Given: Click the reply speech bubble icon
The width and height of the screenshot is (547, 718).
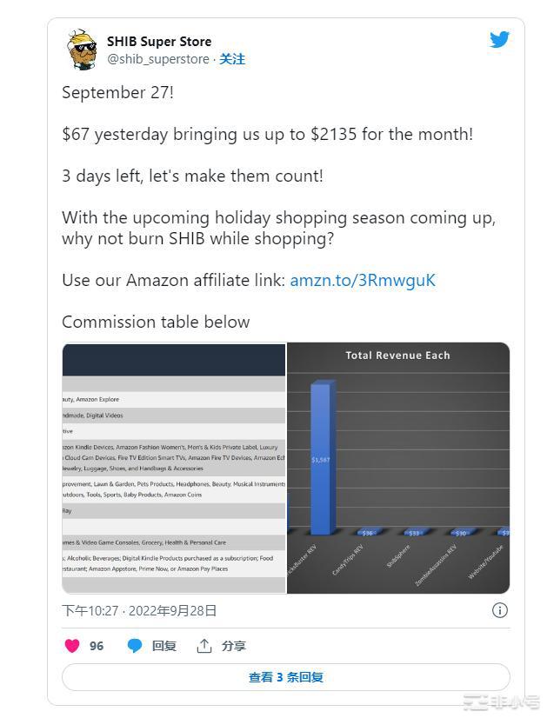Looking at the screenshot, I should 135,646.
